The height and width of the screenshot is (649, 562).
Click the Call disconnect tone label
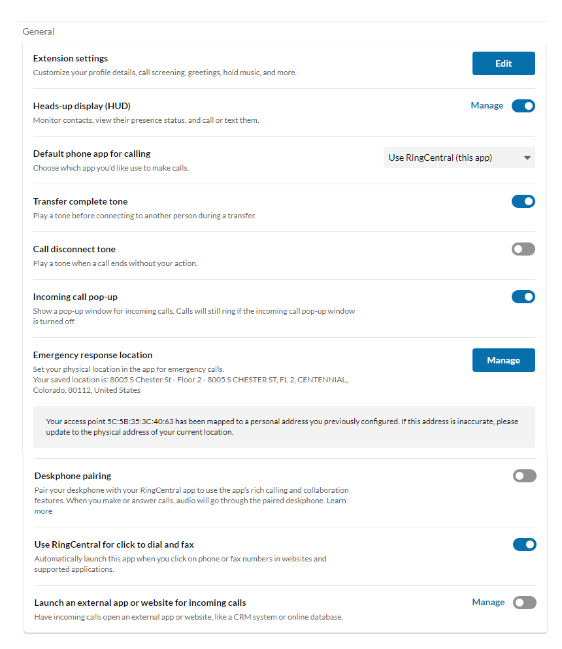74,249
